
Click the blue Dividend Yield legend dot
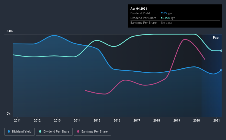pyautogui.click(x=9, y=131)
